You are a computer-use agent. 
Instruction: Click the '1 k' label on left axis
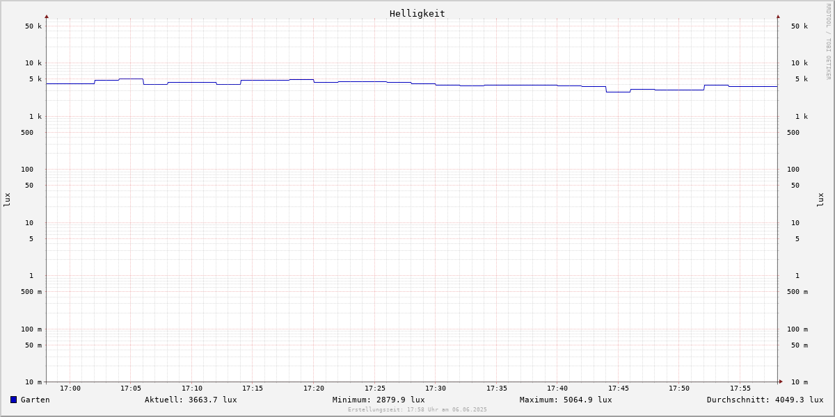[35, 117]
